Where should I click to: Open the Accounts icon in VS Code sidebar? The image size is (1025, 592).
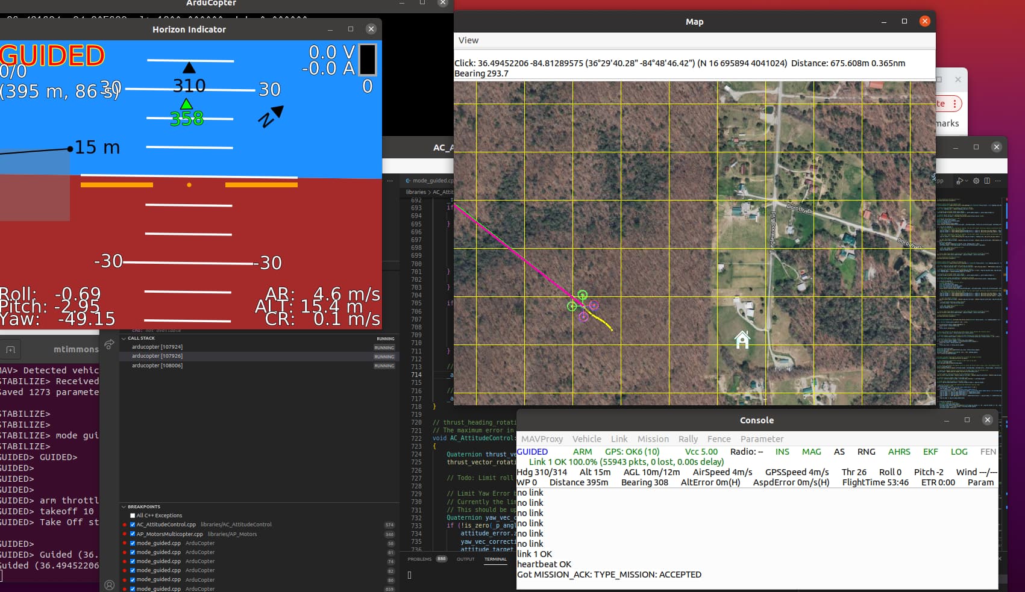pyautogui.click(x=109, y=585)
